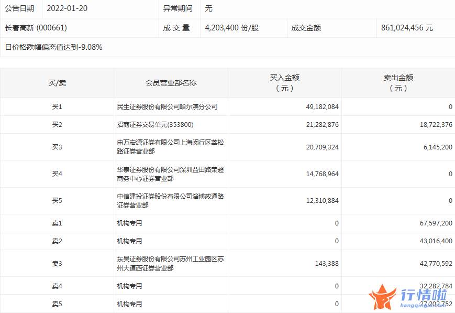Click the 买/卖 column header
The height and width of the screenshot is (313, 455).
click(57, 83)
